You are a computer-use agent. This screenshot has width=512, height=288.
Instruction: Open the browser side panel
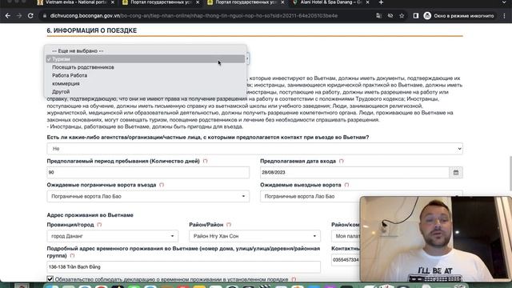(x=416, y=16)
